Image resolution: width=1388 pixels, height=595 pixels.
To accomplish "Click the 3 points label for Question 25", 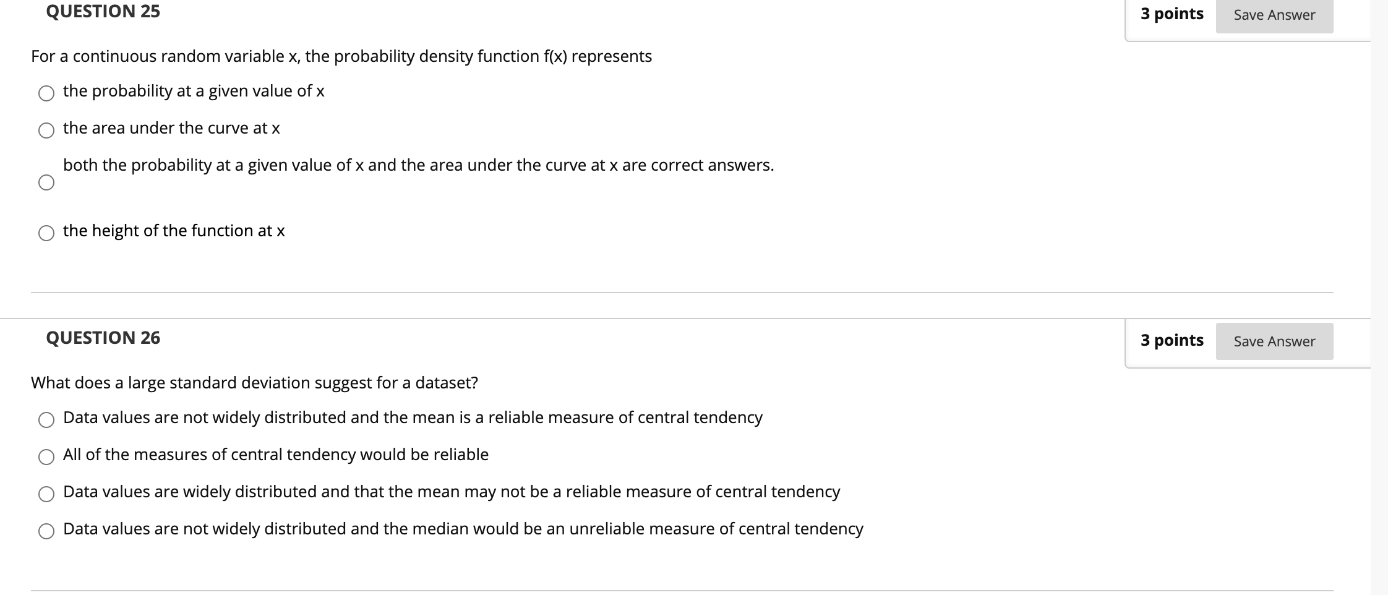I will click(x=1172, y=14).
